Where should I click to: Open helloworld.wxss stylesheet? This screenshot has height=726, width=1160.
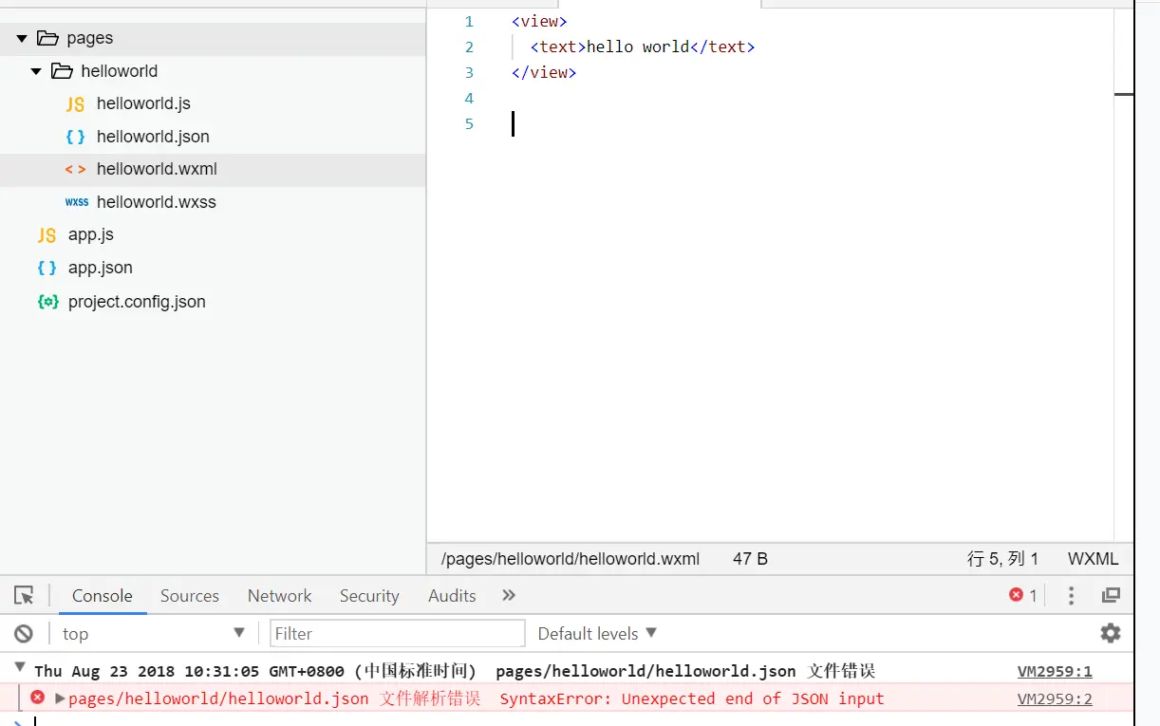(157, 202)
